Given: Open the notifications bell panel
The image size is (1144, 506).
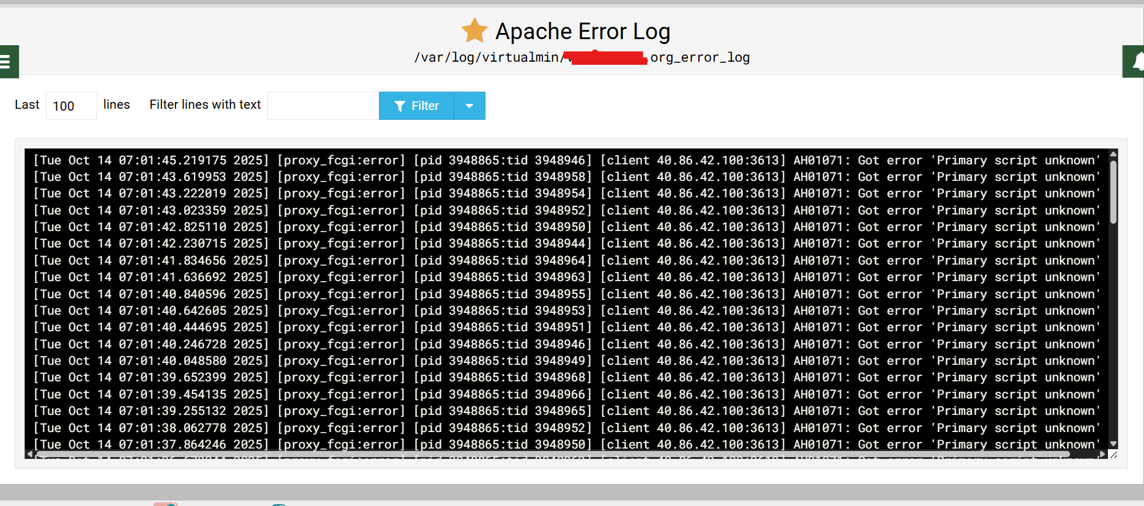Looking at the screenshot, I should [1136, 62].
